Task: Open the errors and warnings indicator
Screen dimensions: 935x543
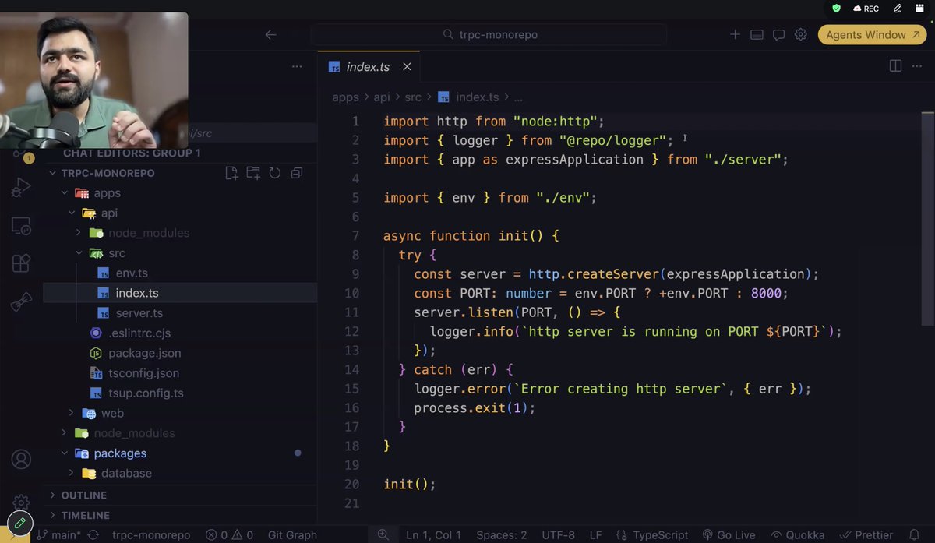Action: click(x=230, y=535)
